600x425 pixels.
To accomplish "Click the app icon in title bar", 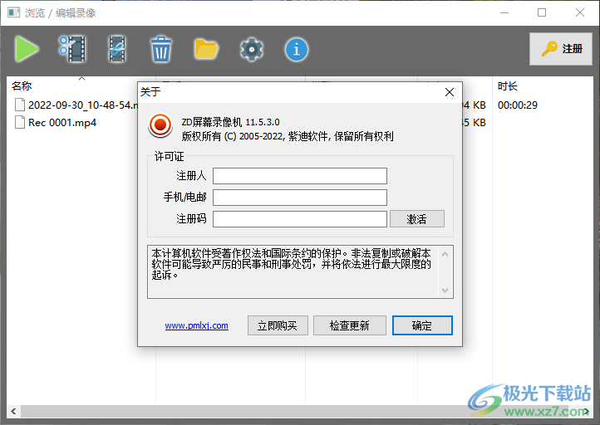I will 14,12.
